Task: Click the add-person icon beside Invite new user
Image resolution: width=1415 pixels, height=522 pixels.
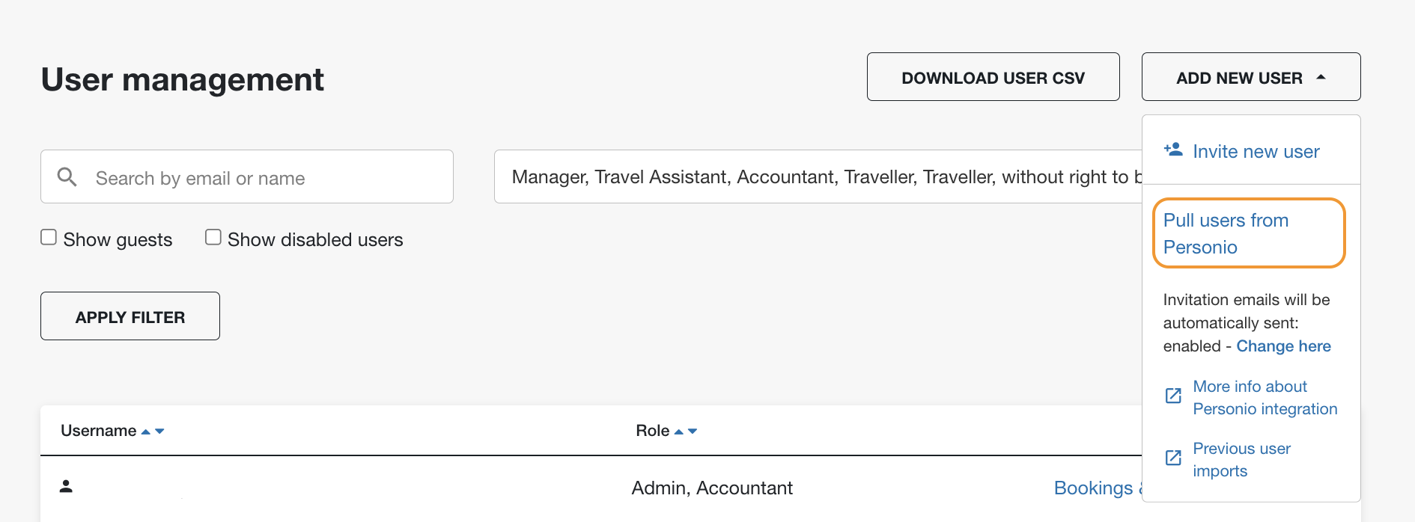Action: (x=1173, y=150)
